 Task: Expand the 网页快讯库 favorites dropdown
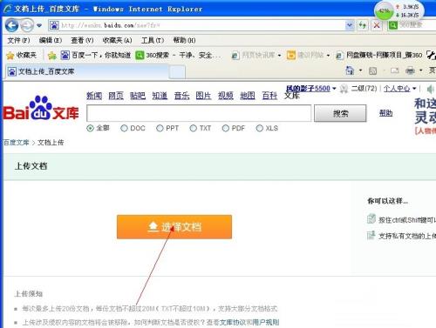coord(279,55)
